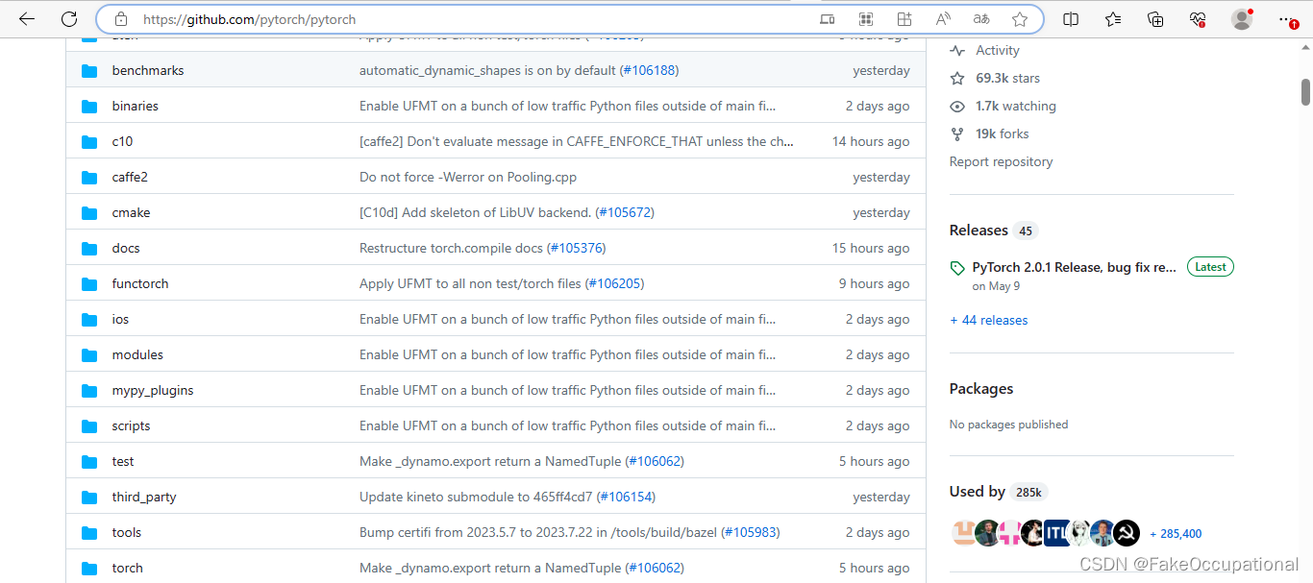Viewport: 1313px width, 583px height.
Task: Click the Report repository link
Action: 1001,161
